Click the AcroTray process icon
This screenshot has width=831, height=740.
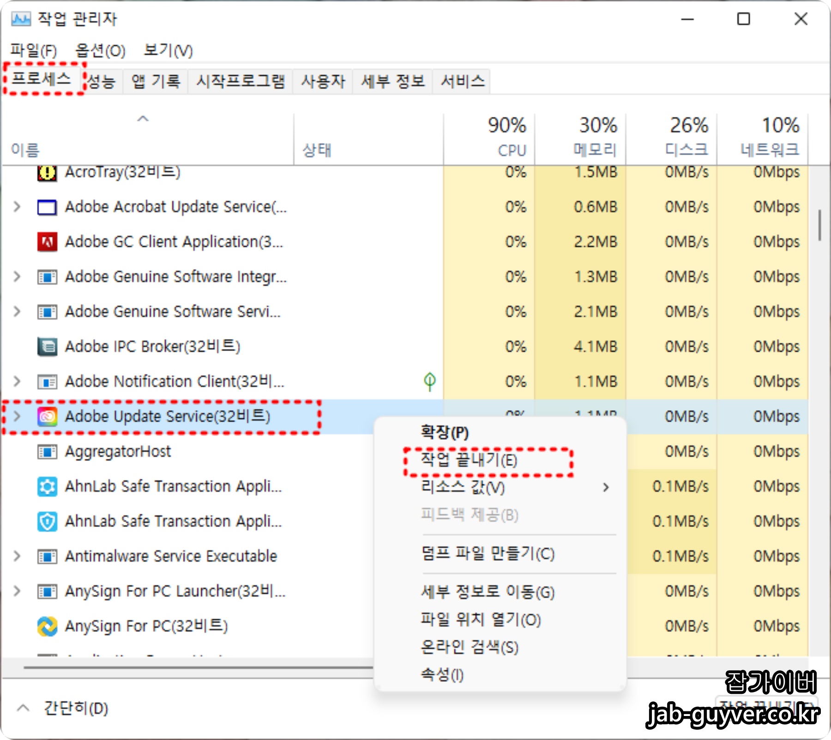47,173
